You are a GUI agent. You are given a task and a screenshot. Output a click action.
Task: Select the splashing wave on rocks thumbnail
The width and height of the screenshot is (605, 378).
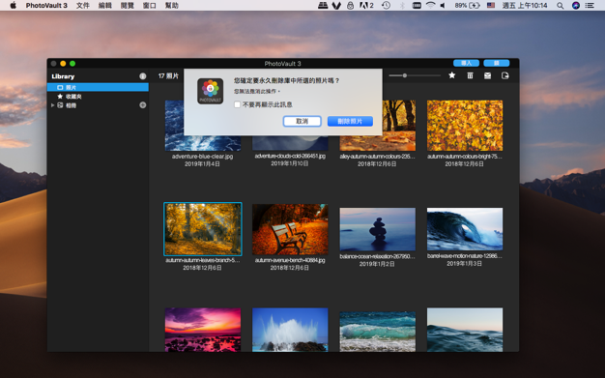coord(290,330)
